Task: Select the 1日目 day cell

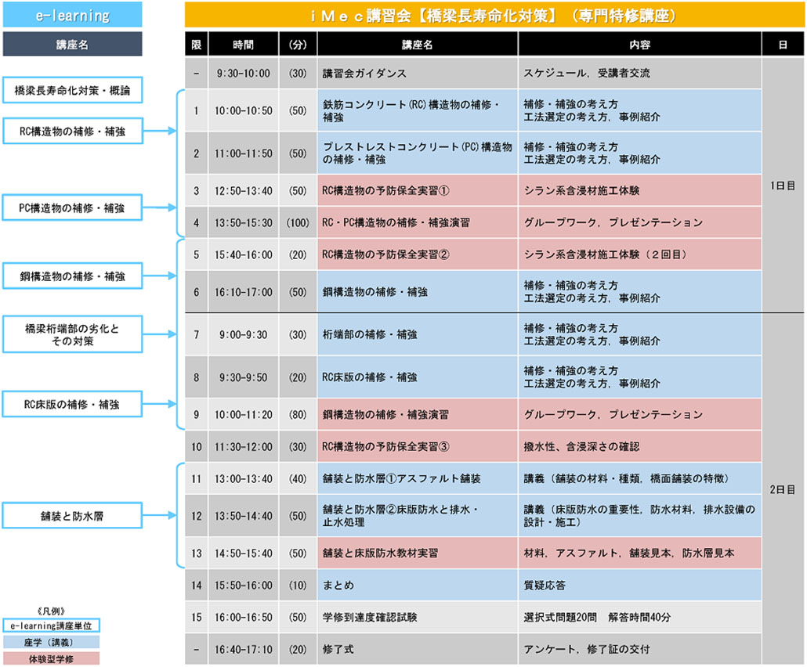Action: [x=783, y=186]
